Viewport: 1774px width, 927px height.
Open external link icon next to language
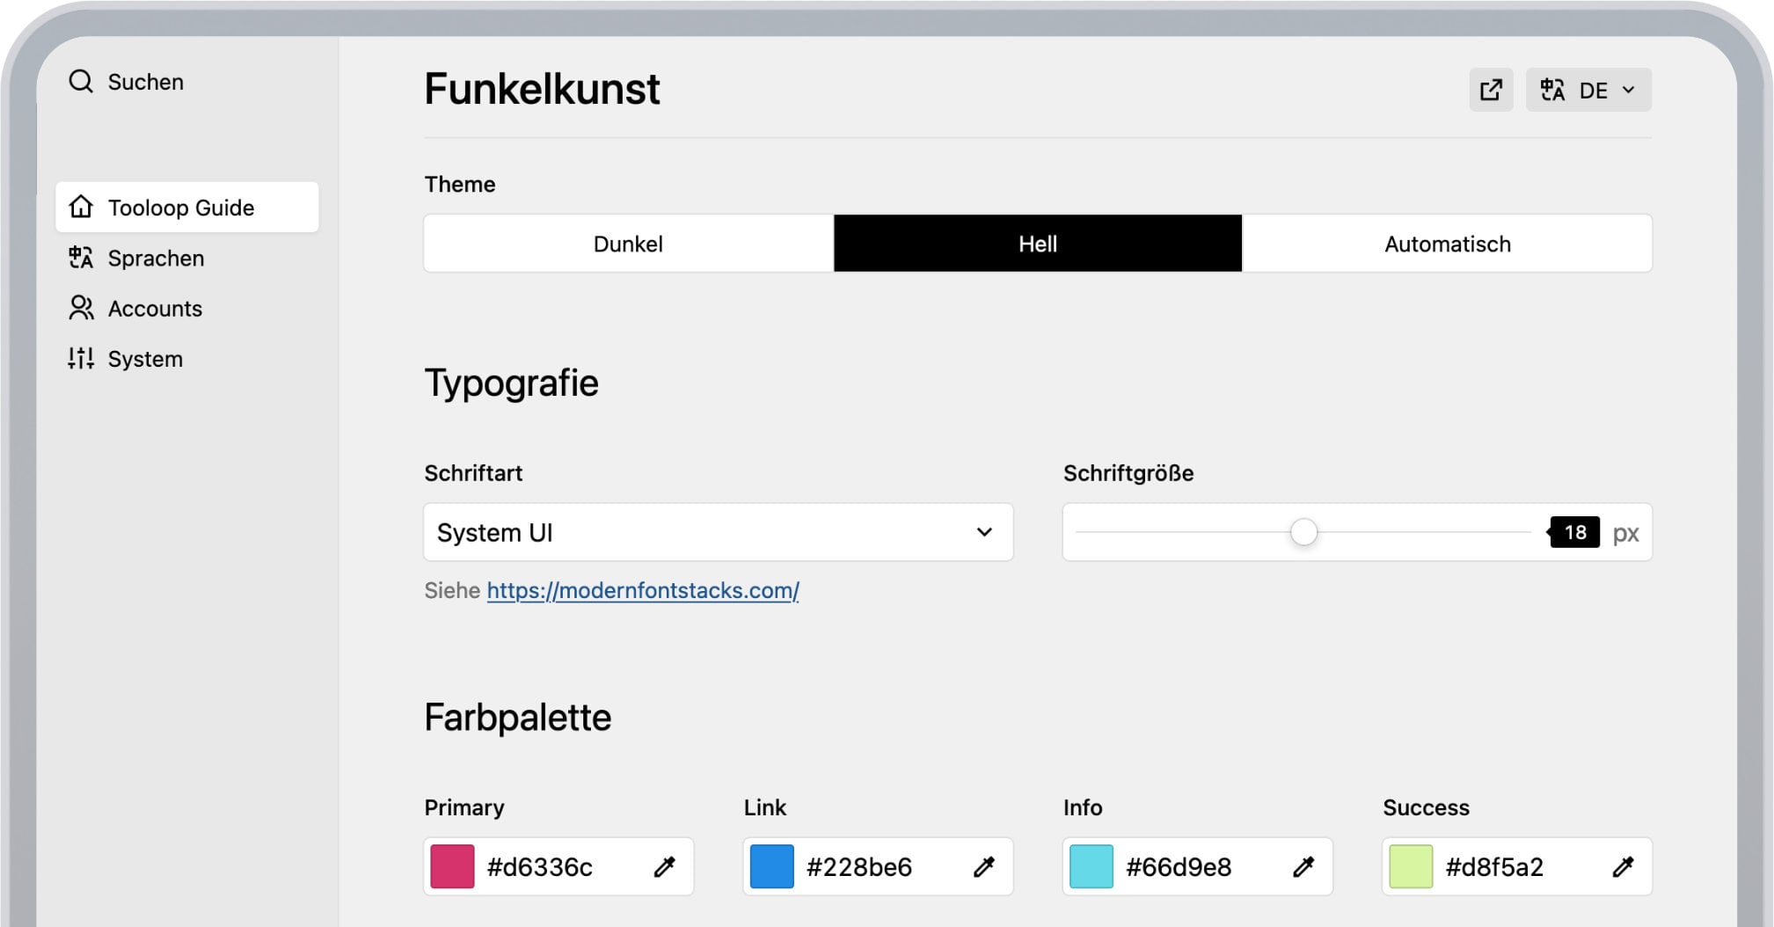tap(1490, 90)
